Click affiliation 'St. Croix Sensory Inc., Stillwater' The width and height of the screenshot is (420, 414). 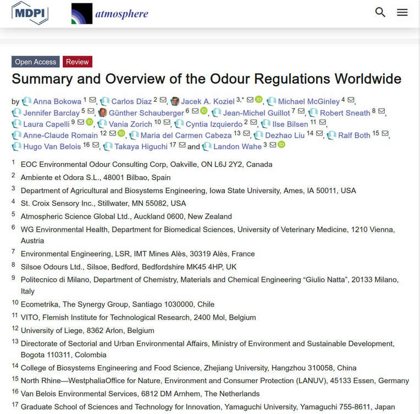(74, 203)
